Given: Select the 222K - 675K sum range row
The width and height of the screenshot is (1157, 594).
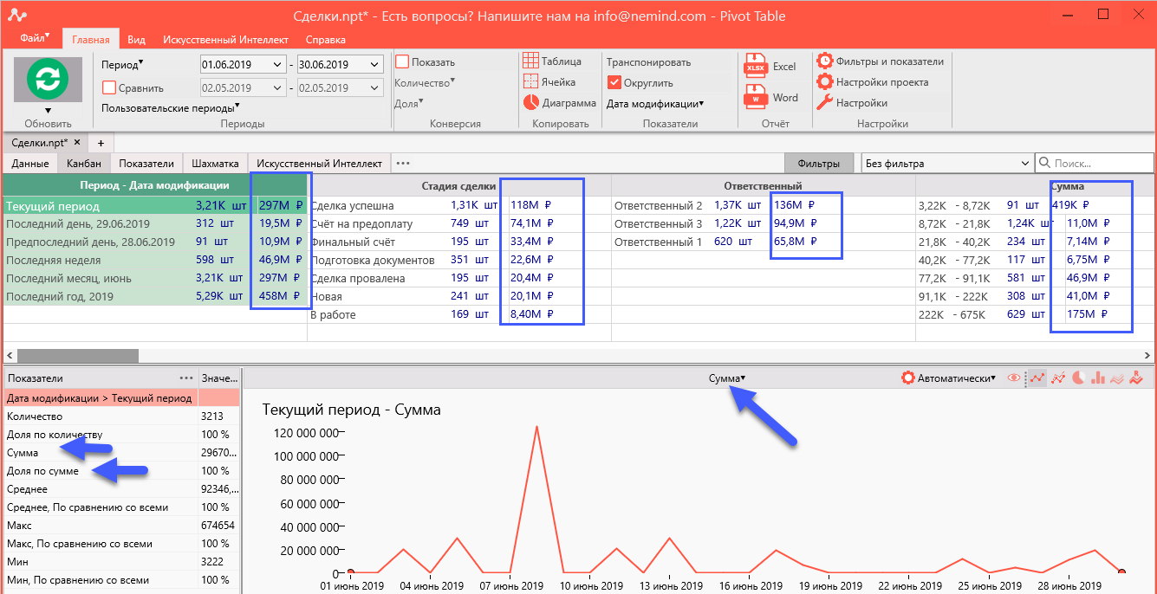Looking at the screenshot, I should (x=1034, y=314).
